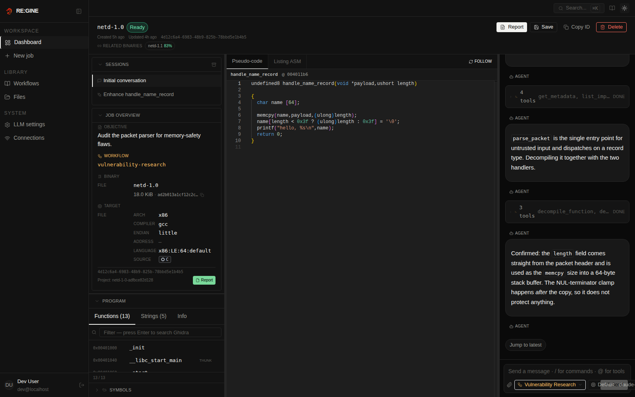Switch to Strings (5) tab

(154, 316)
